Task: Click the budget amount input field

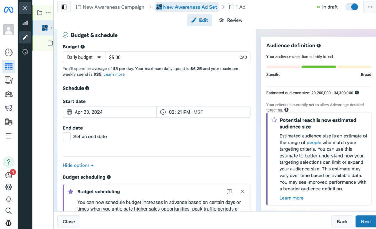Action: 171,57
